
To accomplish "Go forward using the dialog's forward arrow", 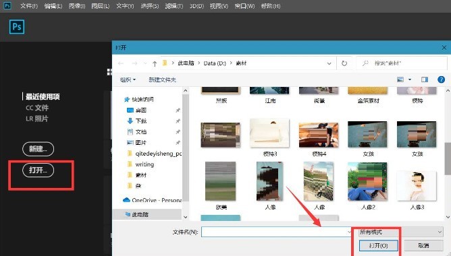I will [x=134, y=63].
